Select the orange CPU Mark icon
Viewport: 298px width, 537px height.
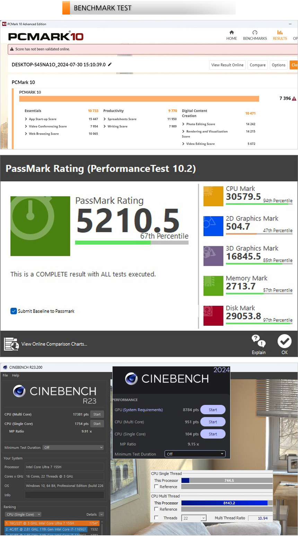pos(213,196)
